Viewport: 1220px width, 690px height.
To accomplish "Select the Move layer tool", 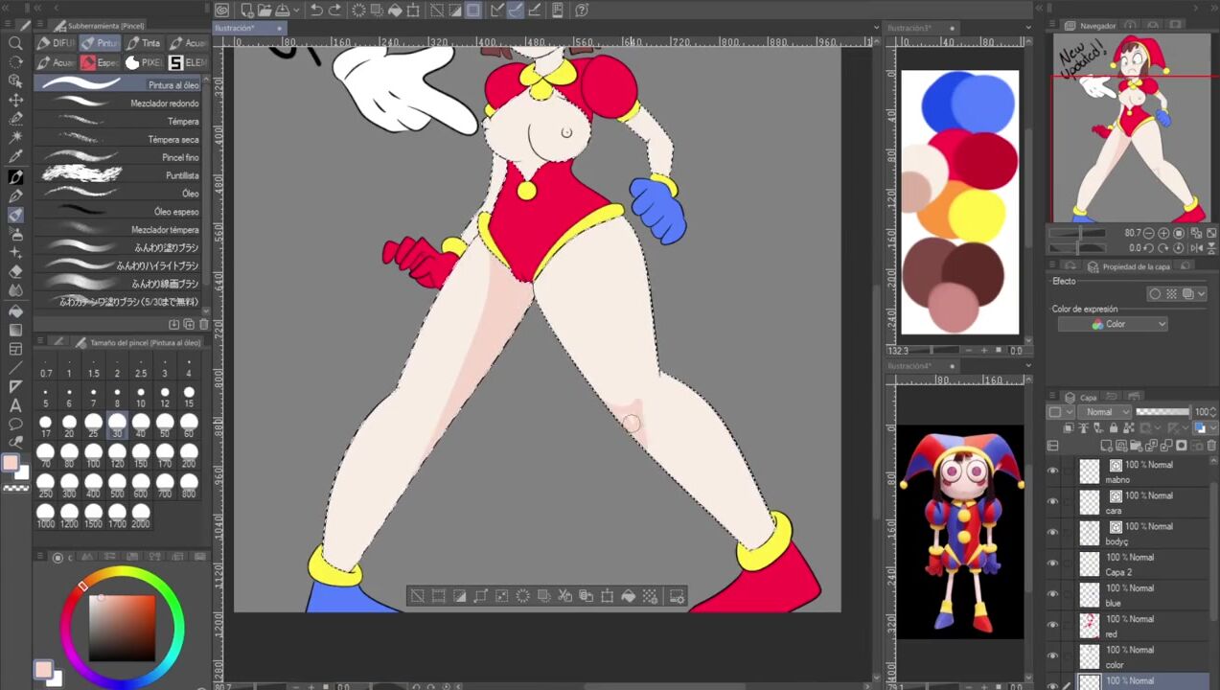I will (15, 101).
